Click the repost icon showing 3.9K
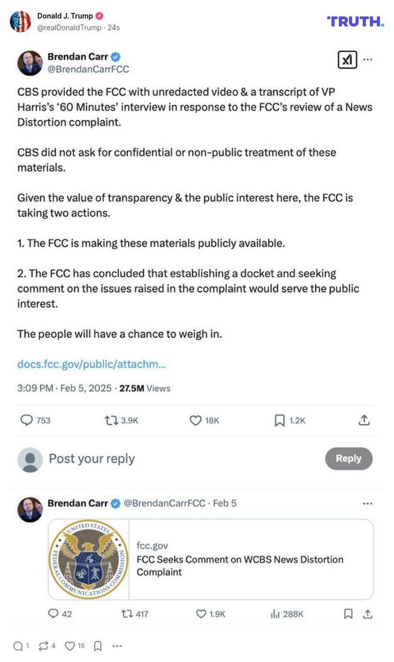 (x=111, y=420)
